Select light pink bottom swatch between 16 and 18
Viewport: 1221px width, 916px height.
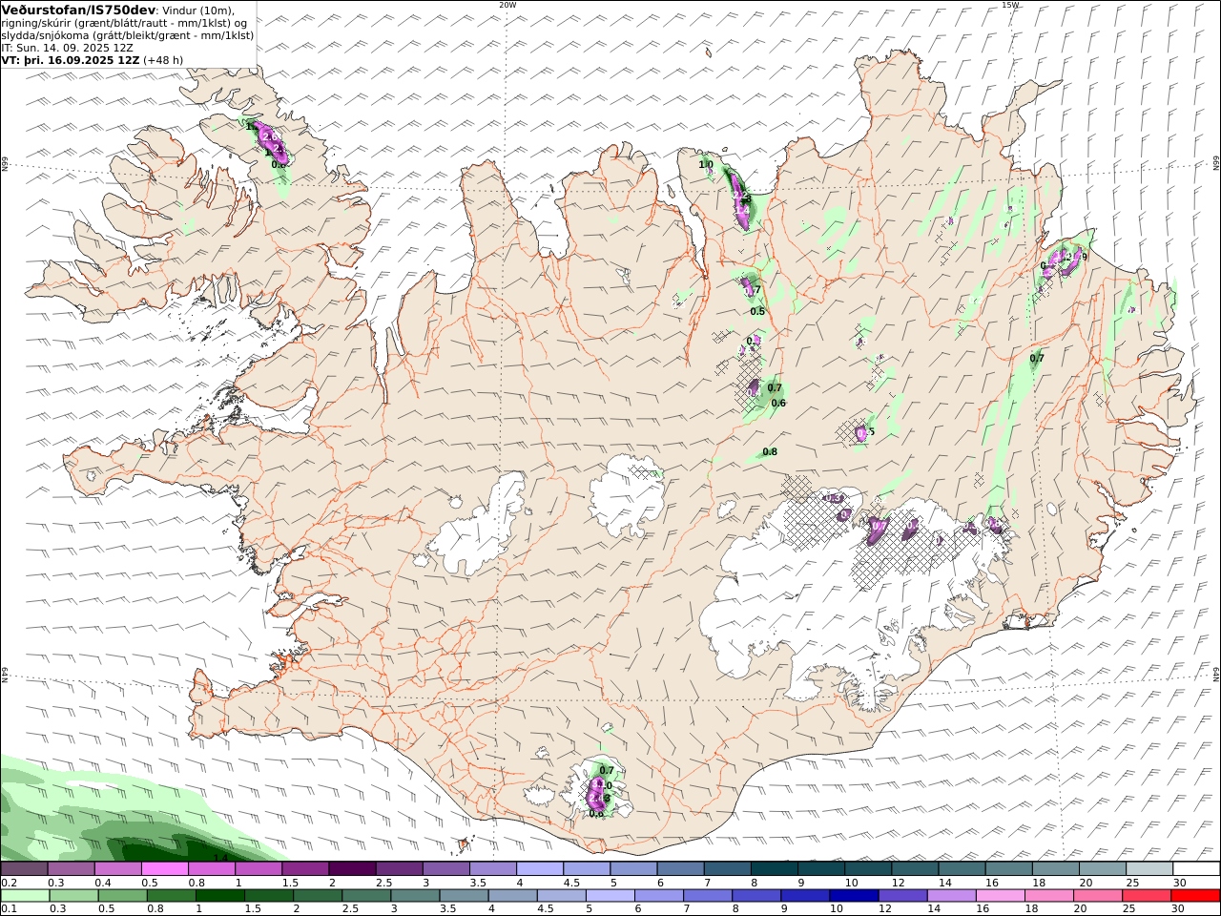click(x=1000, y=896)
